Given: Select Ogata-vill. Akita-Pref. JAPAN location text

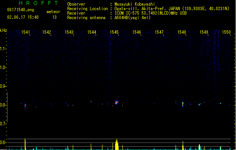Looking at the screenshot, I should (147, 9).
